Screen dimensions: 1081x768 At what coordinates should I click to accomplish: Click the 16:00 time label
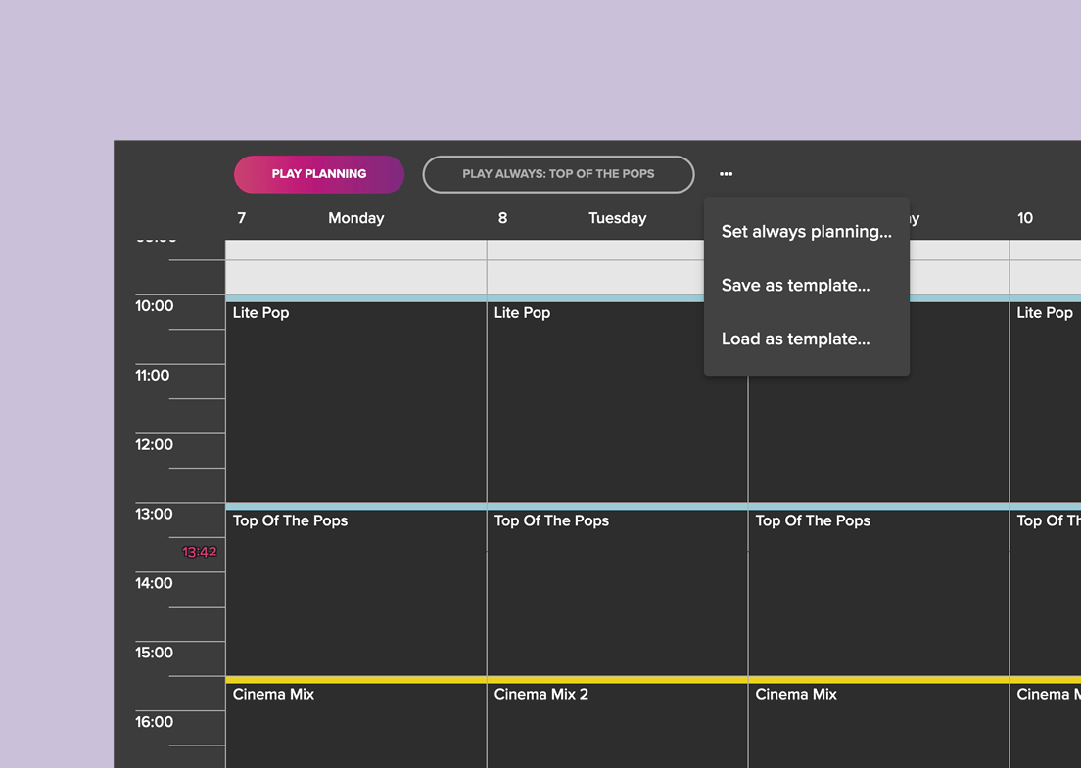154,722
